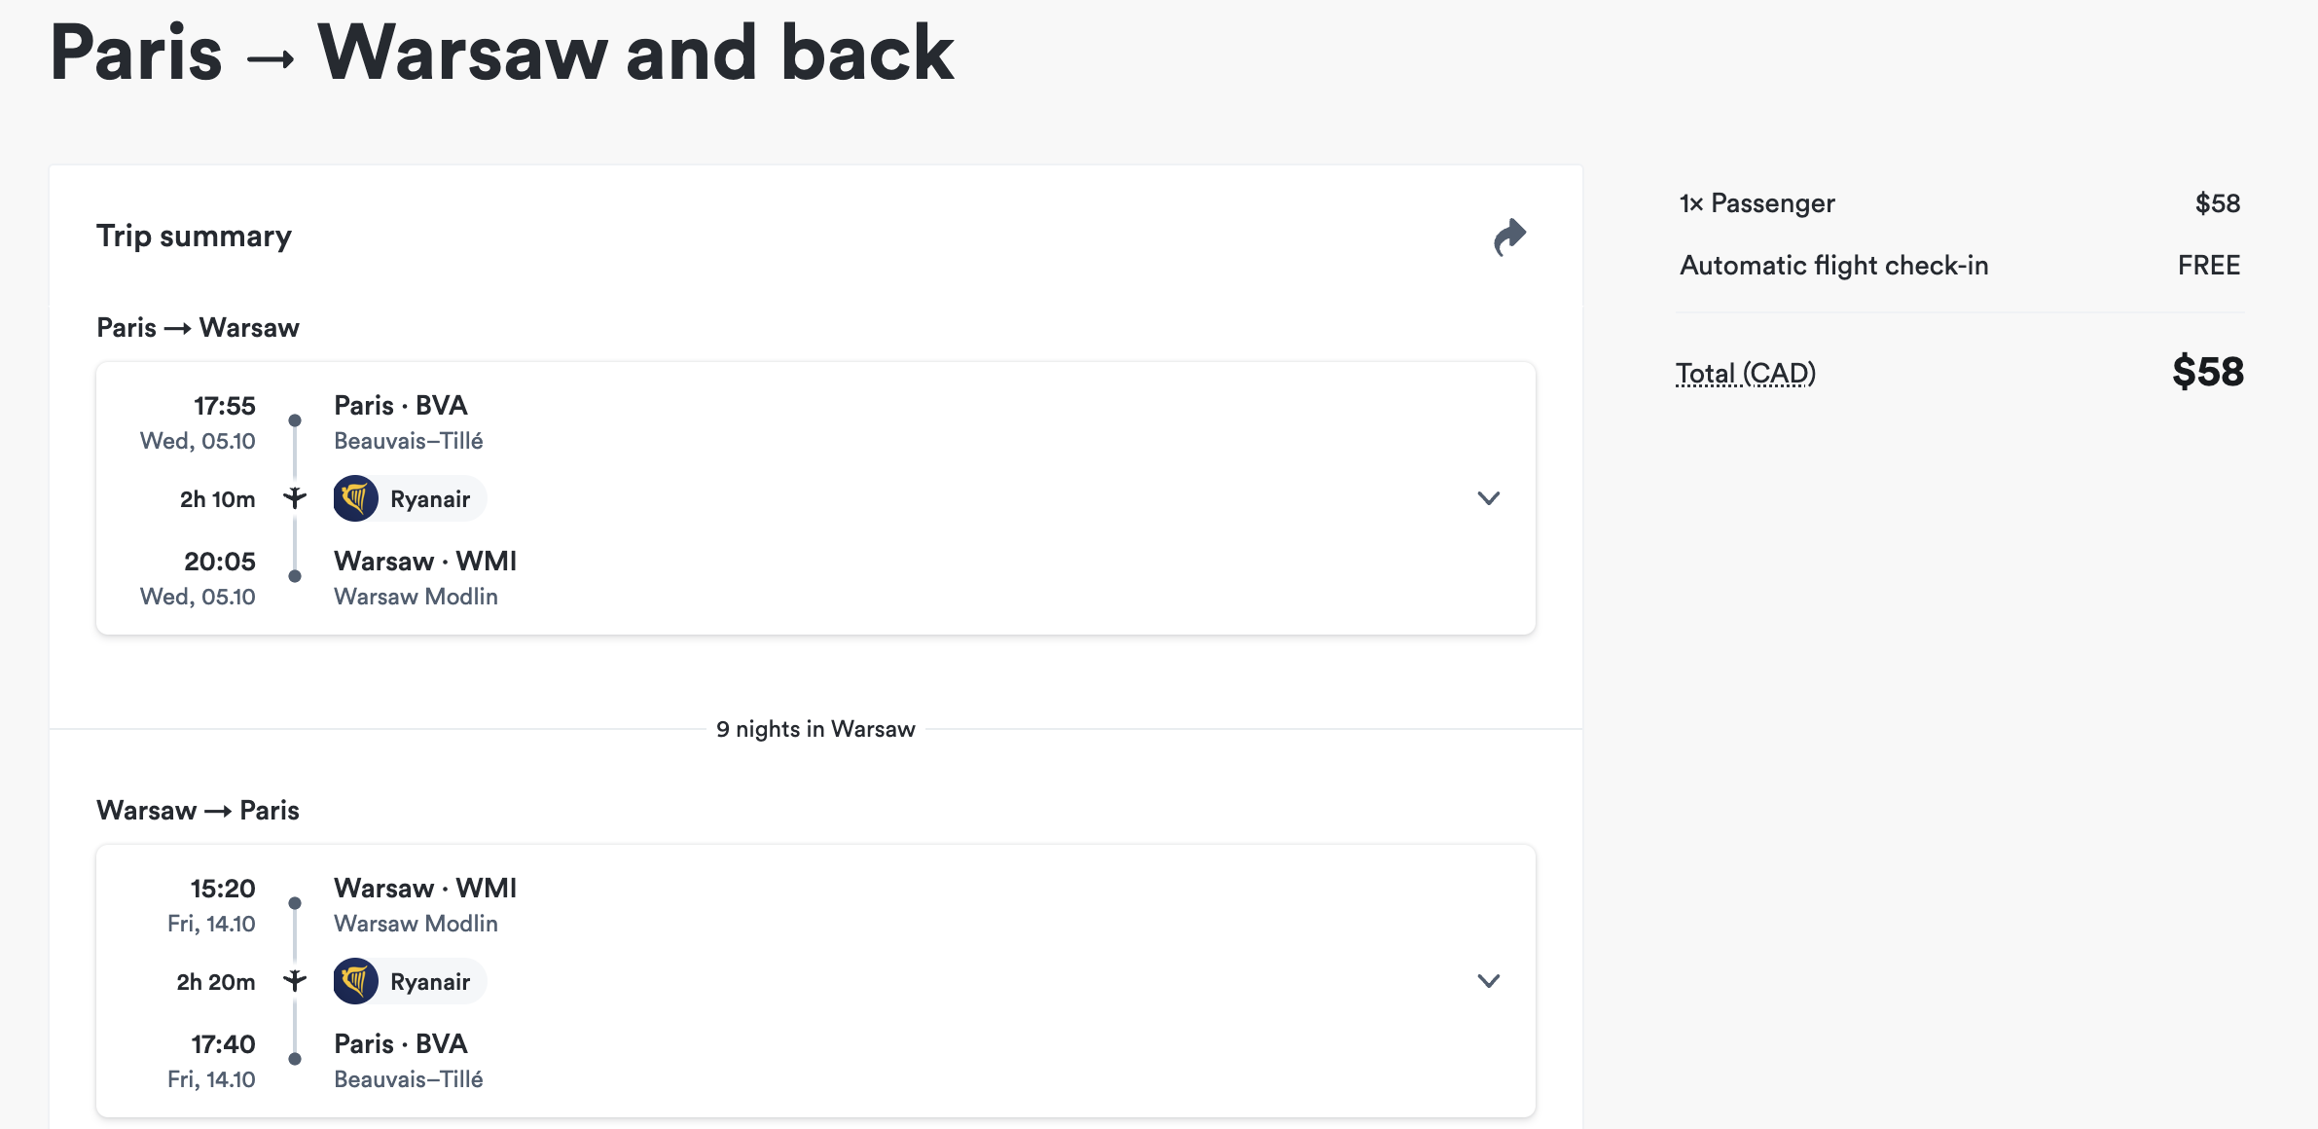Select the outbound Ryanair airline badge label
The width and height of the screenshot is (2318, 1129).
[x=430, y=499]
